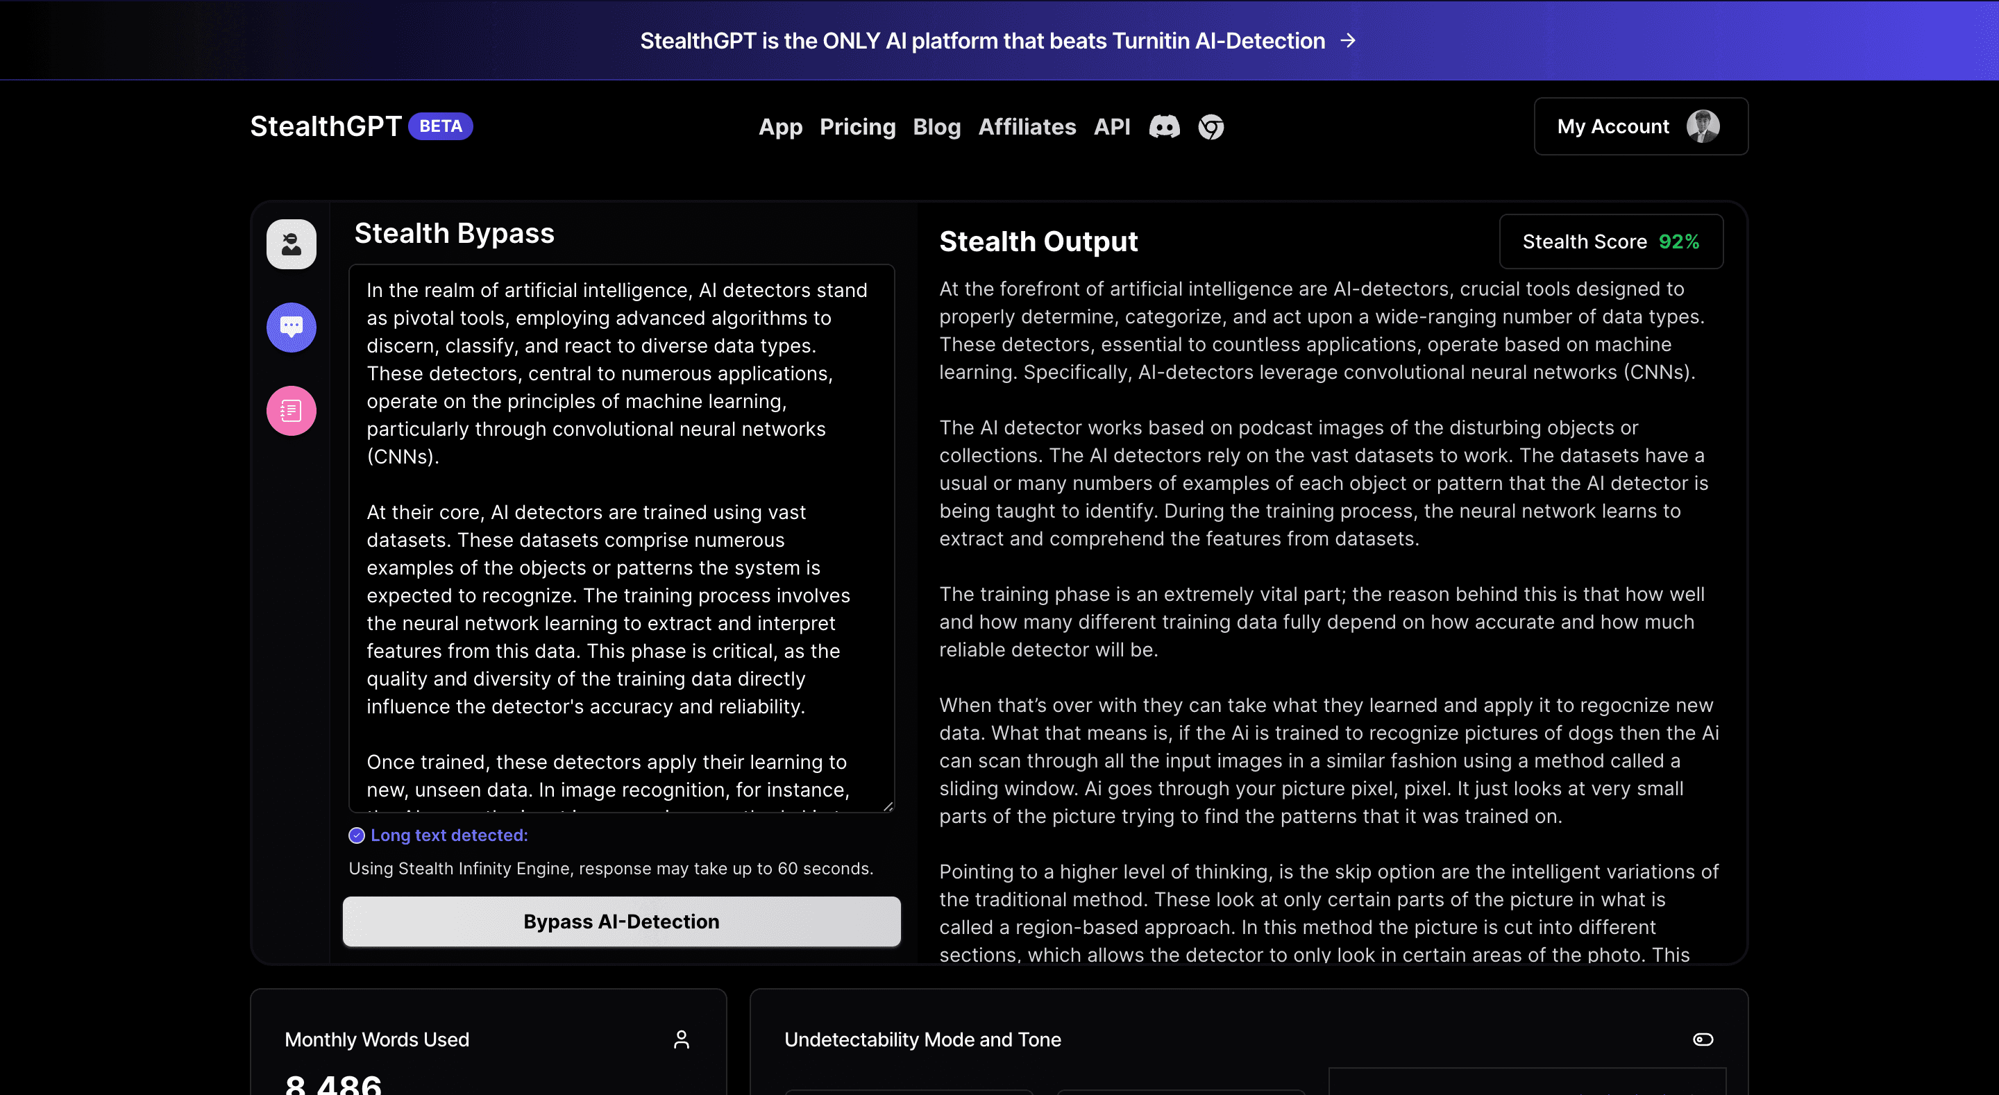Image resolution: width=1999 pixels, height=1095 pixels.
Task: Open the API navigation link
Action: coord(1111,126)
